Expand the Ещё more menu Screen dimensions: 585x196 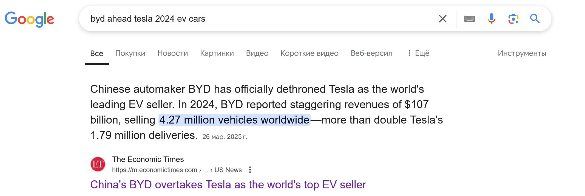click(419, 53)
